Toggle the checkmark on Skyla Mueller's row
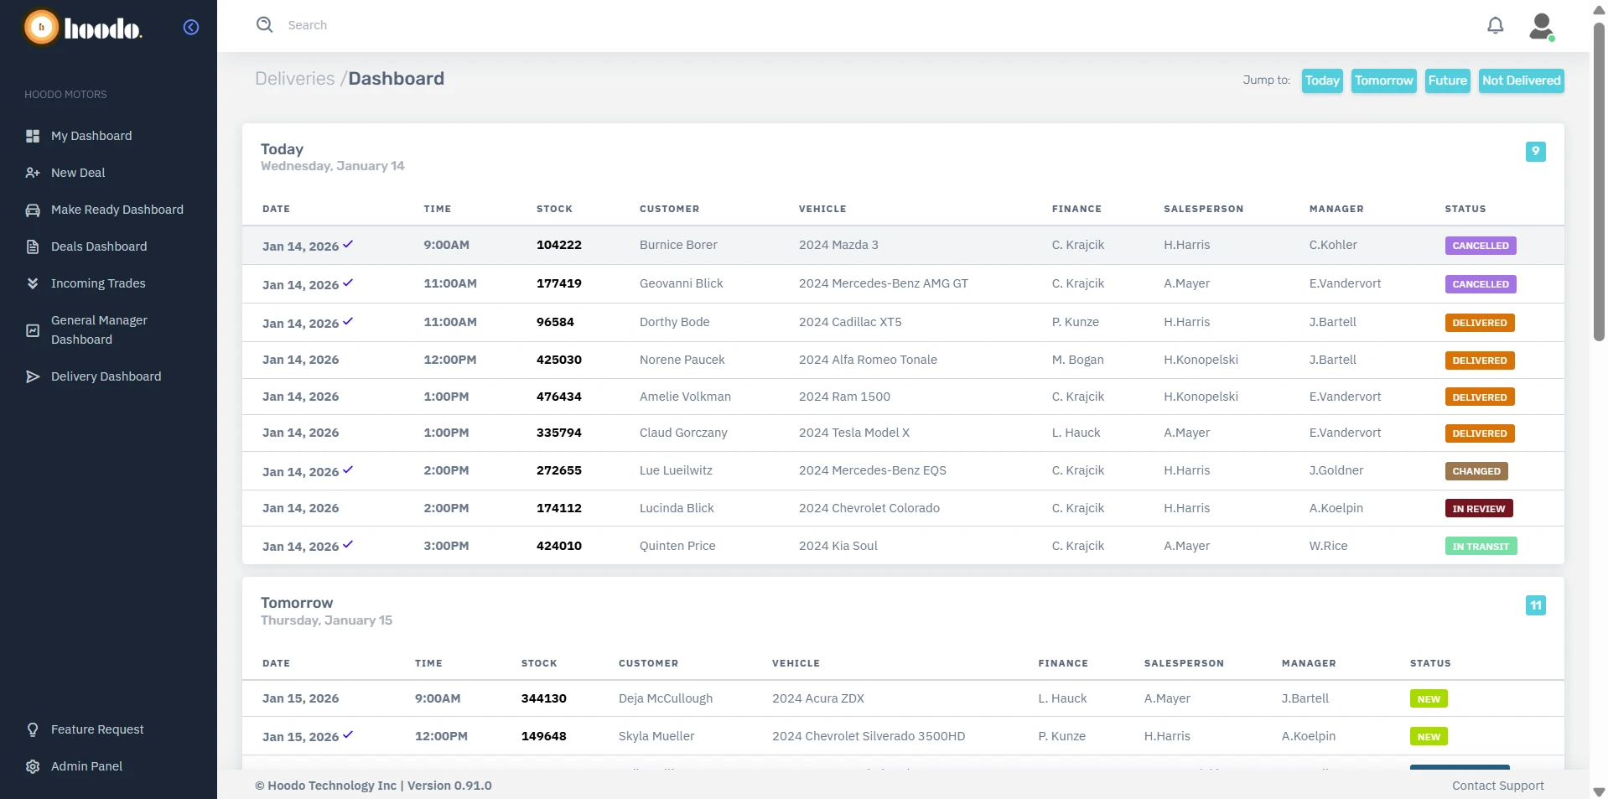The width and height of the screenshot is (1608, 799). pyautogui.click(x=347, y=734)
